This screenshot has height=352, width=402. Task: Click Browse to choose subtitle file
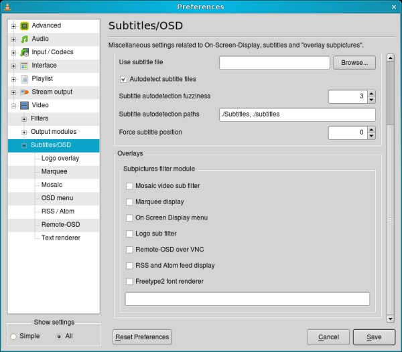(x=354, y=63)
